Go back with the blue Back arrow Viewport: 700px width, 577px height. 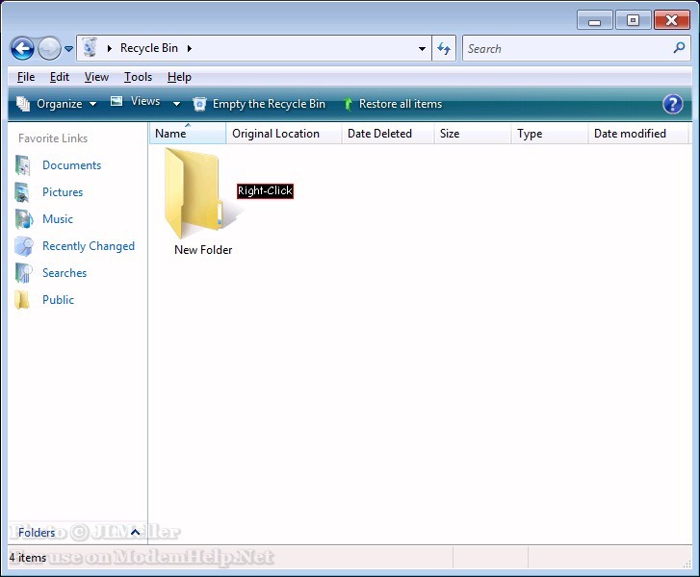coord(22,48)
